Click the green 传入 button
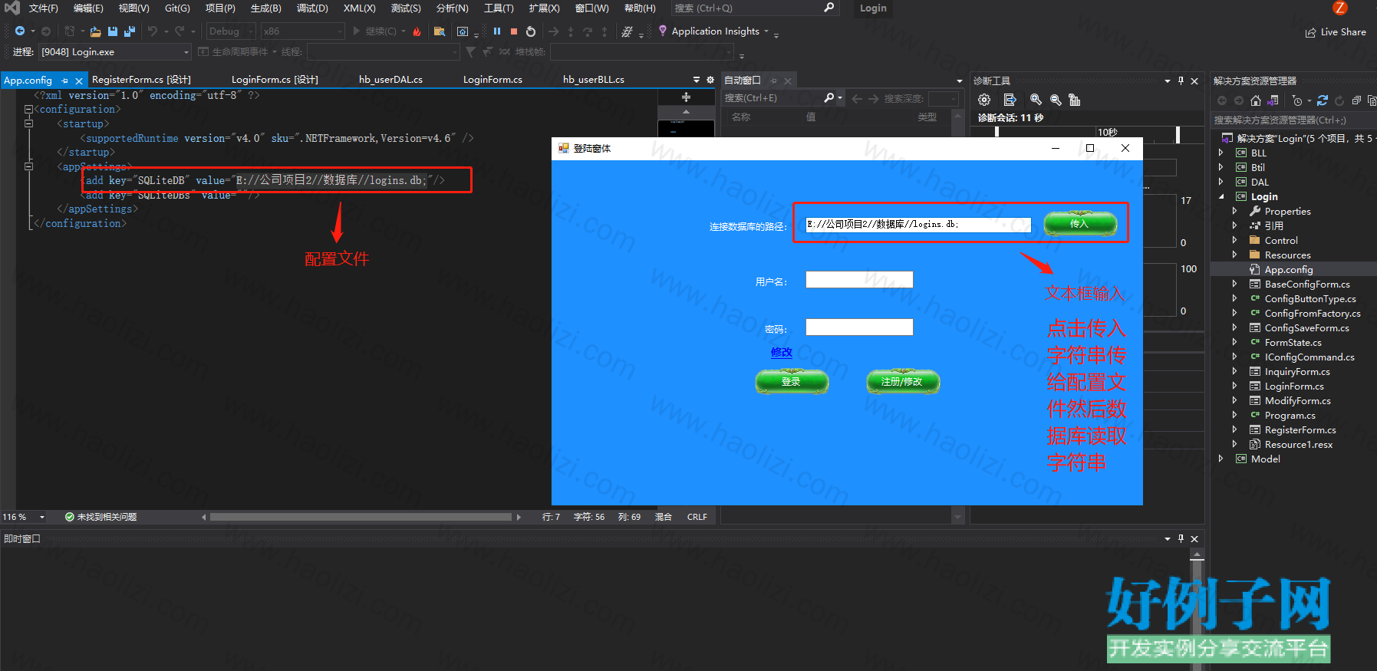Image resolution: width=1377 pixels, height=671 pixels. coord(1080,223)
